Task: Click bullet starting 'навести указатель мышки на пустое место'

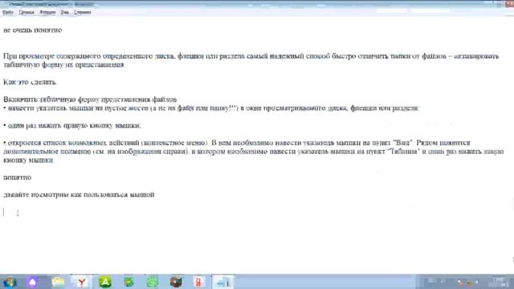Action: [x=211, y=108]
